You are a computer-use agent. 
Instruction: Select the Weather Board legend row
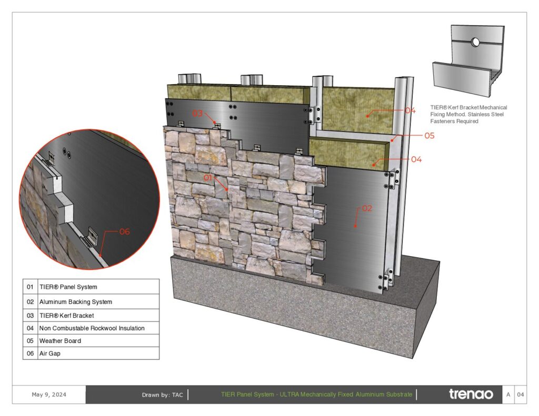(91, 341)
